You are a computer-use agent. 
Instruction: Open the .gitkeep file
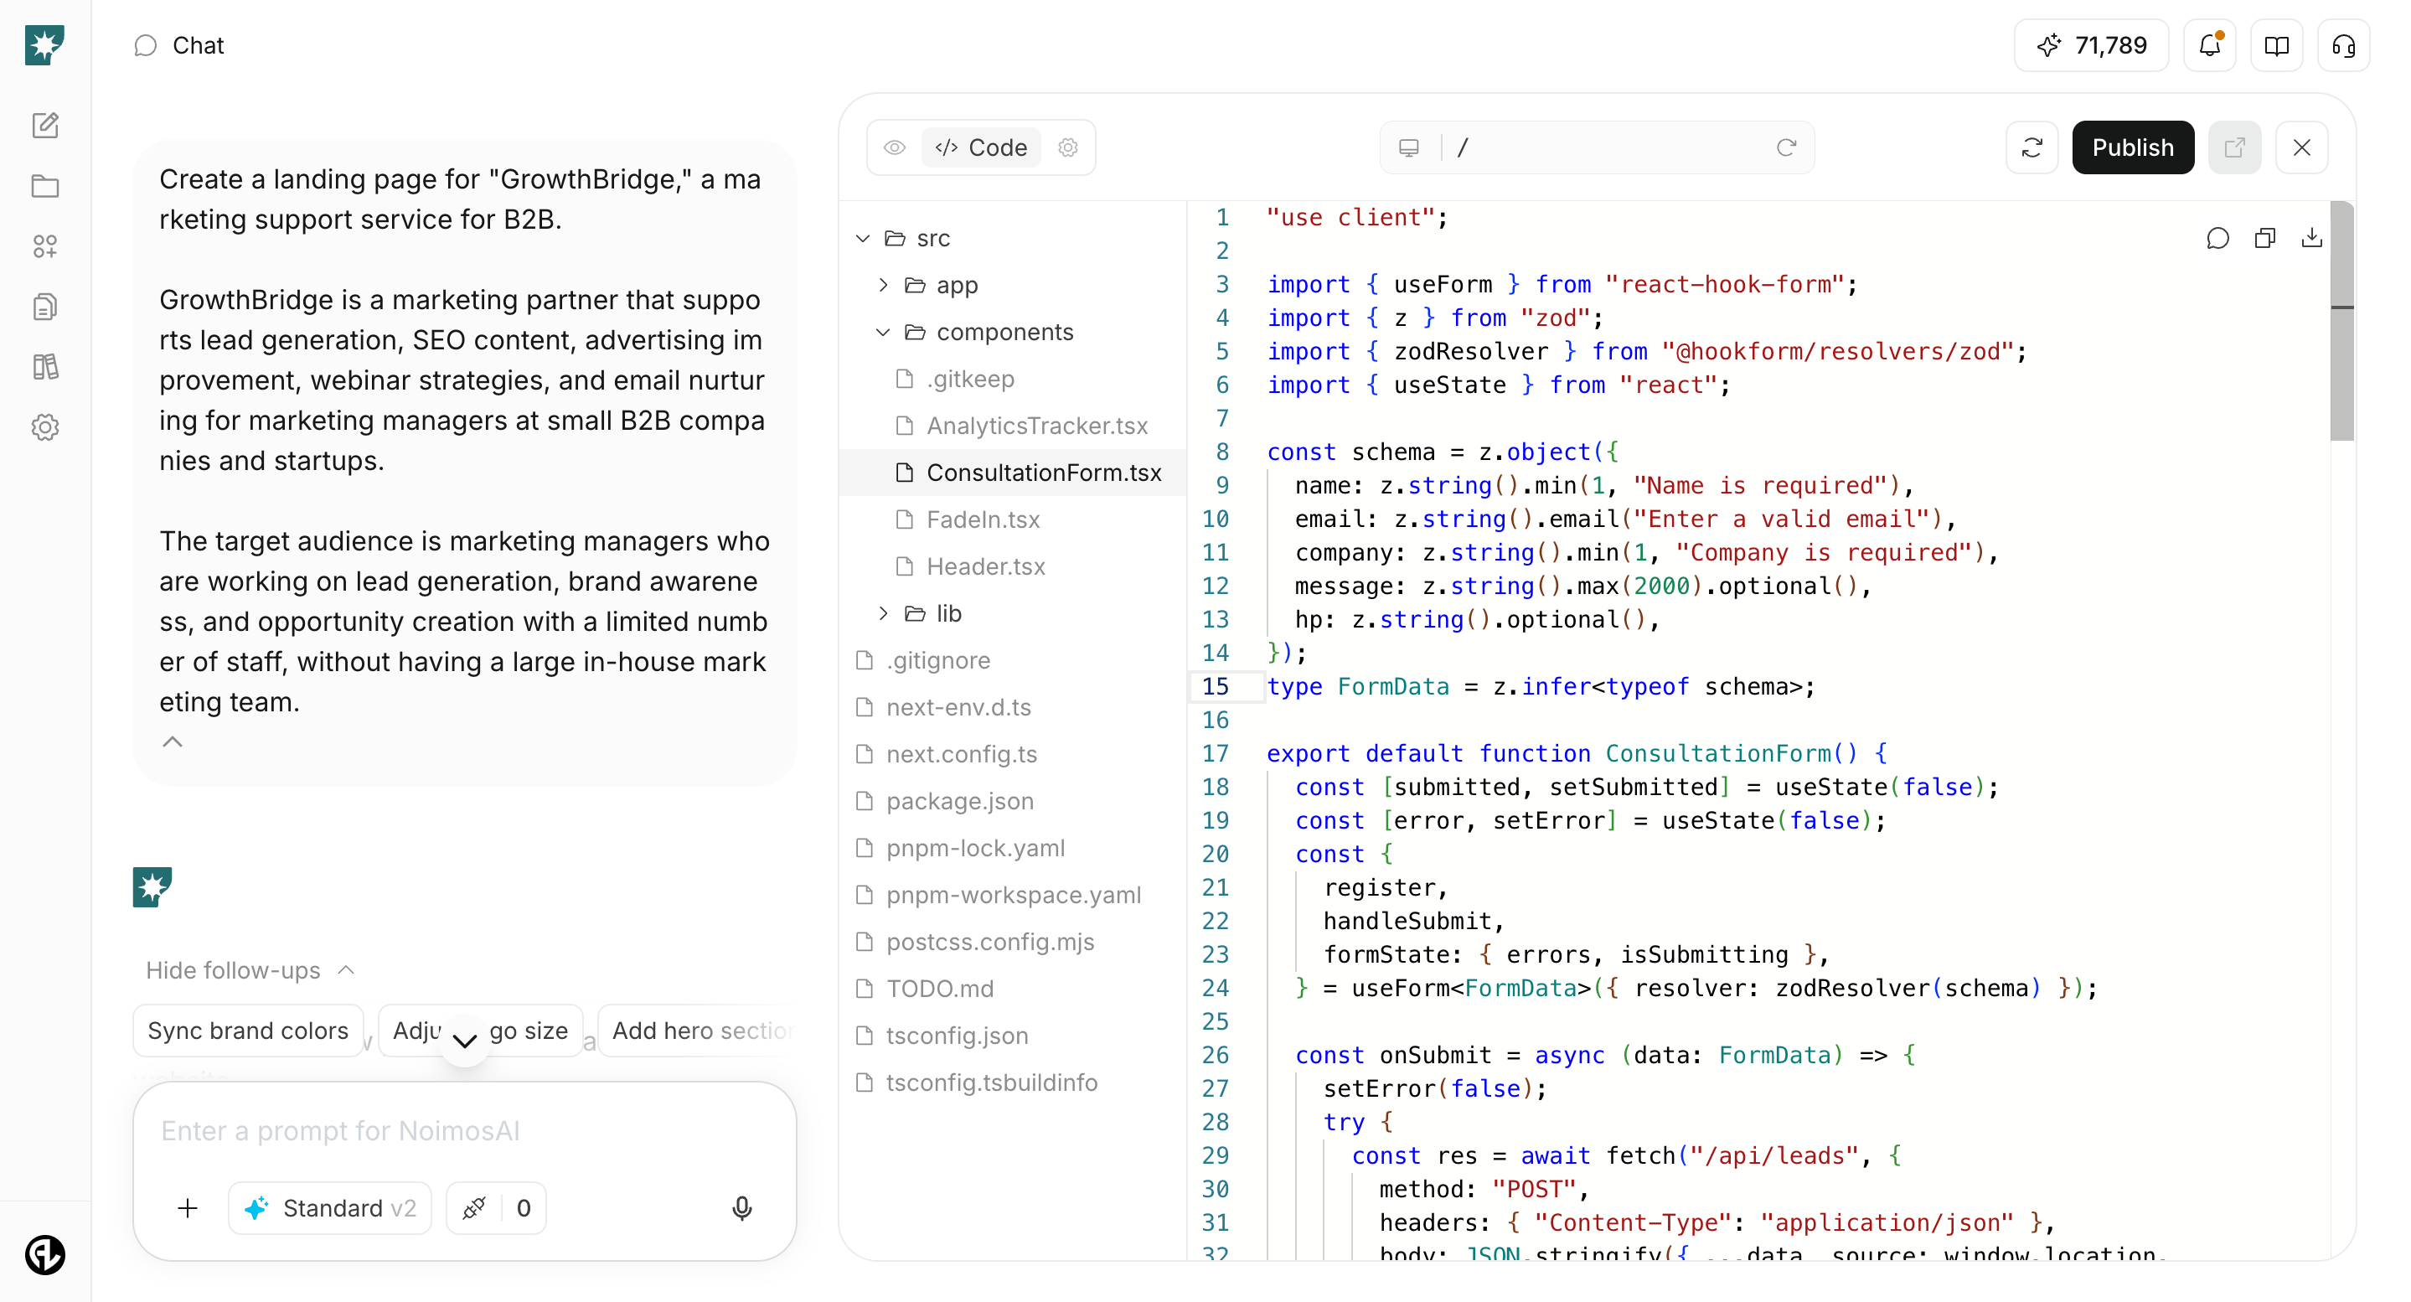(x=1013, y=379)
